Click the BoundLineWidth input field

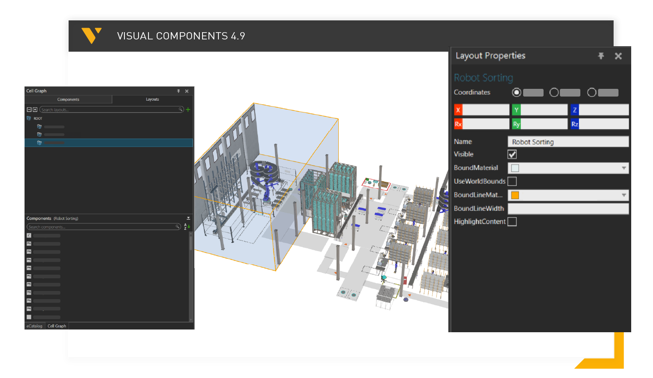click(x=568, y=209)
